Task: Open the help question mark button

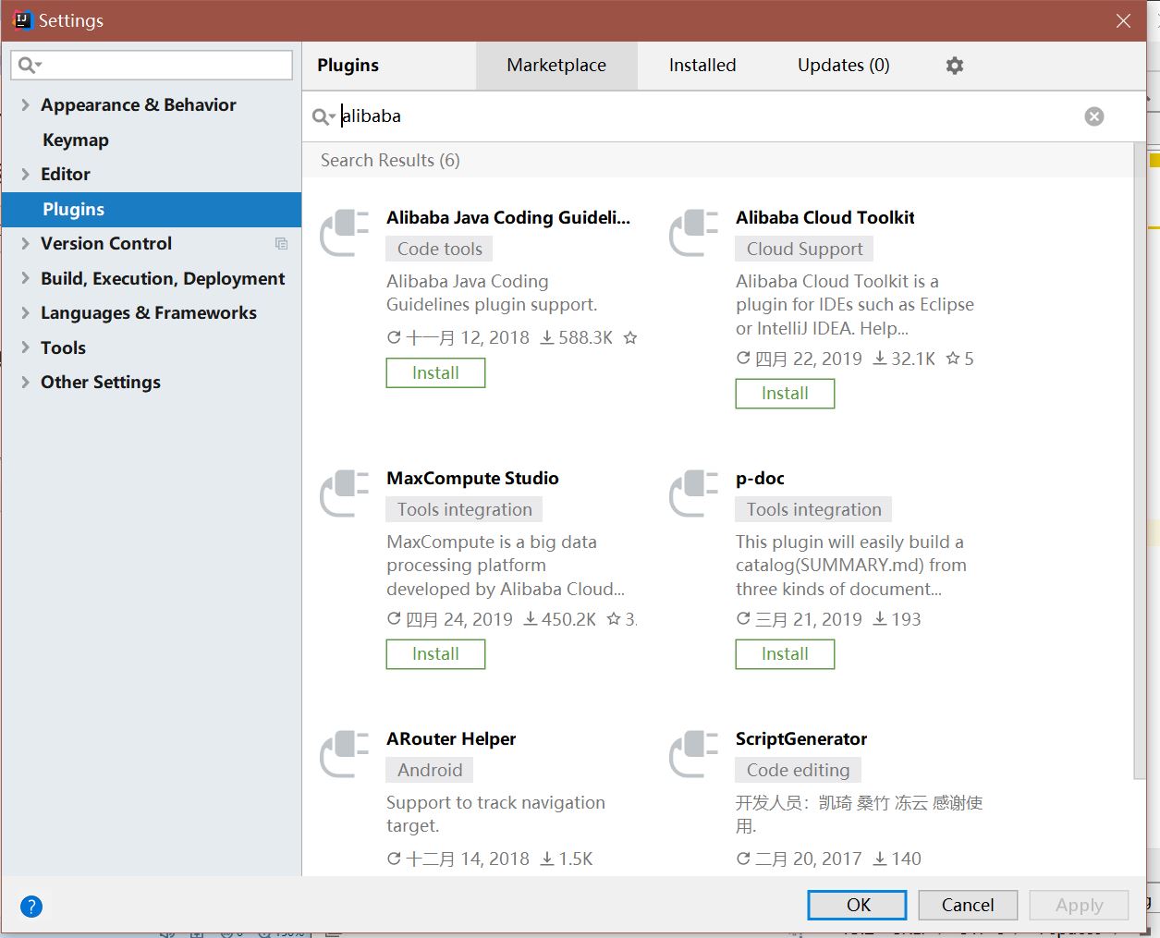Action: (x=31, y=907)
